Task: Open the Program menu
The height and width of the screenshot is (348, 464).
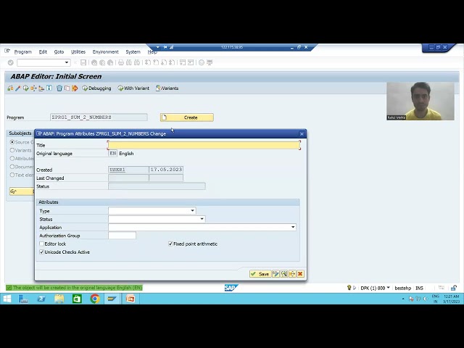Action: tap(22, 51)
